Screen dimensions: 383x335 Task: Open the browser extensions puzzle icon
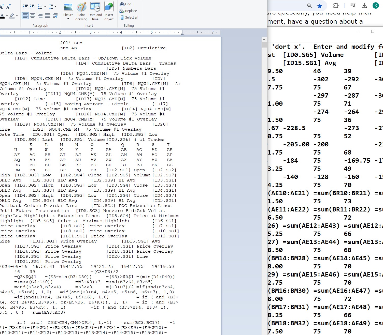click(x=336, y=6)
